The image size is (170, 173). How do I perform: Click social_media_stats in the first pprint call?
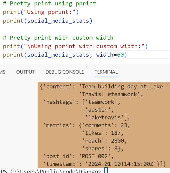(x=58, y=21)
